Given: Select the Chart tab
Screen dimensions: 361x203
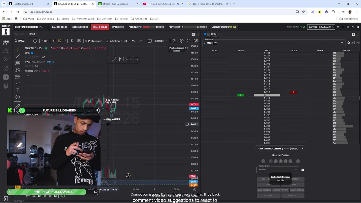Looking at the screenshot, I should (32, 34).
